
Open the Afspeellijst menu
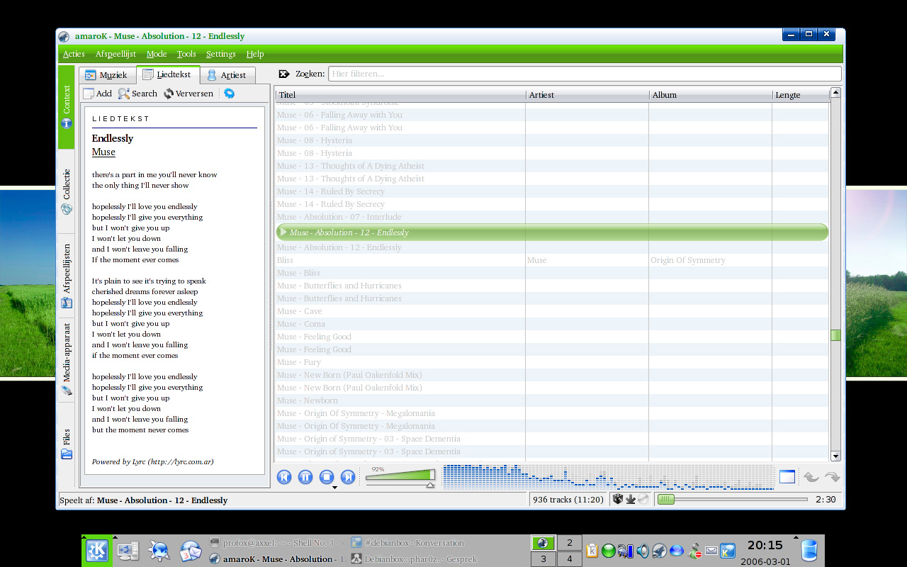point(116,54)
